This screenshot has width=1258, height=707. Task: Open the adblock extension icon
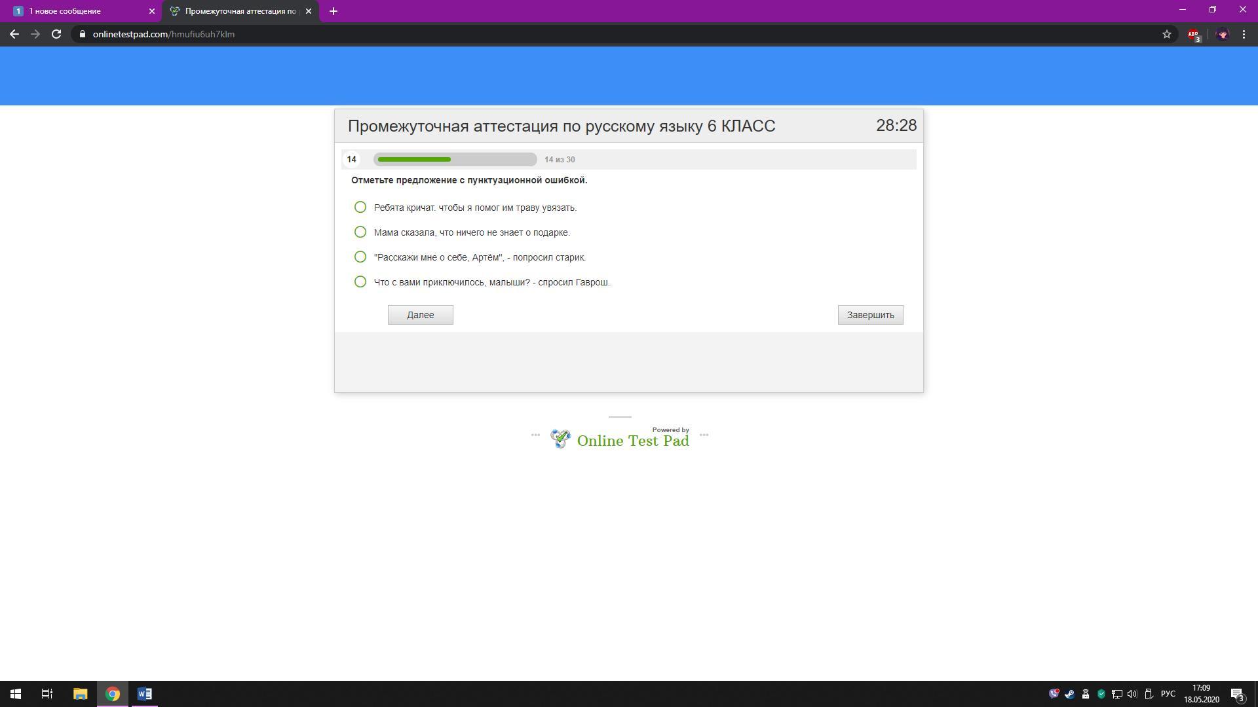(1193, 34)
